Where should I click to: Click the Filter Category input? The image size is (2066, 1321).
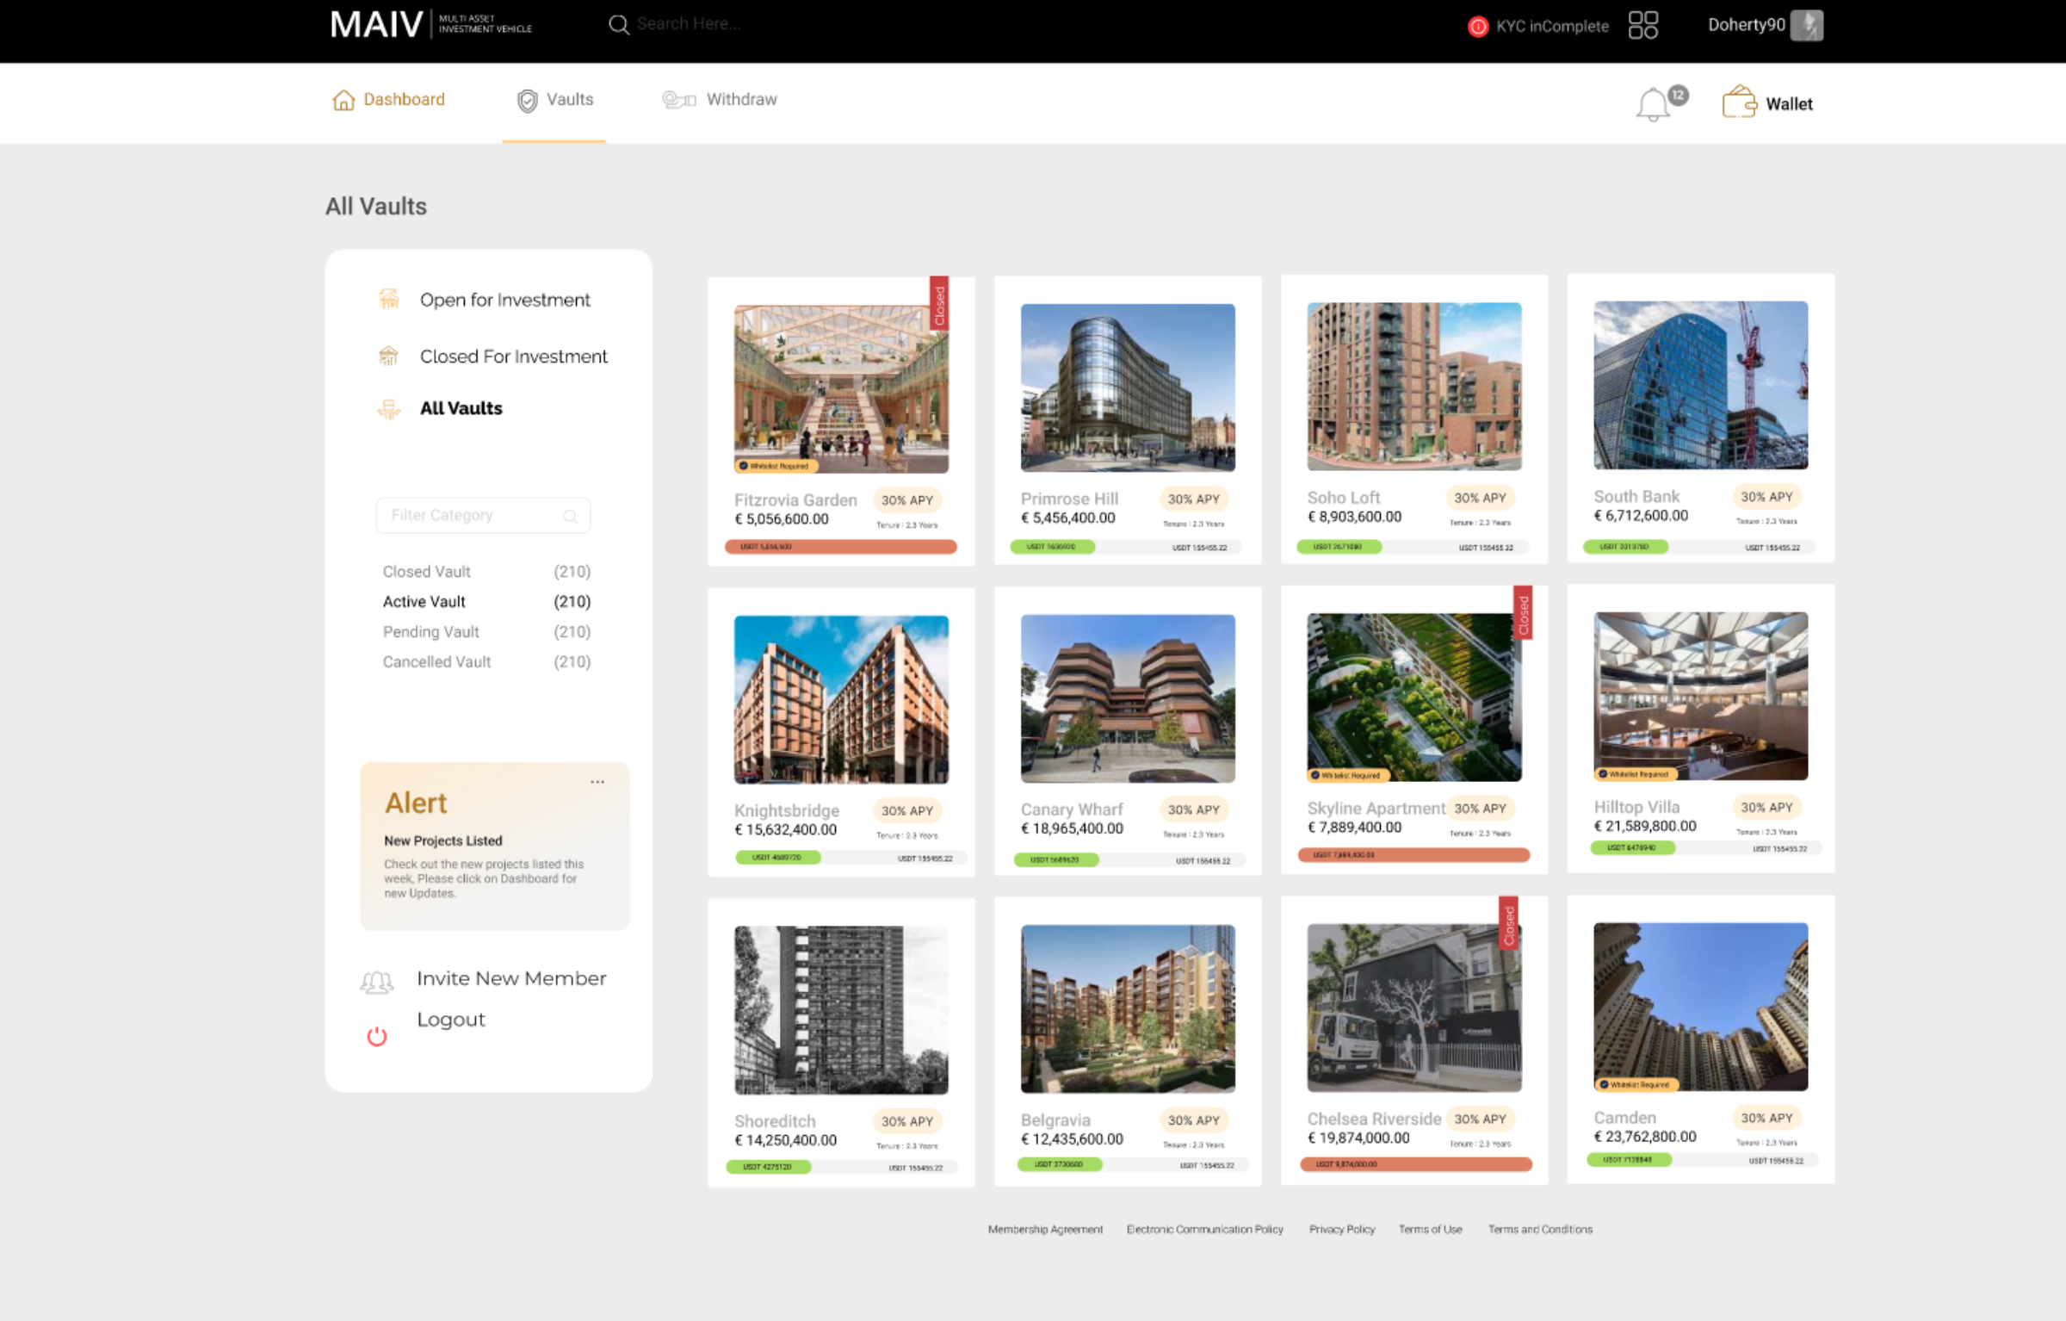click(483, 515)
